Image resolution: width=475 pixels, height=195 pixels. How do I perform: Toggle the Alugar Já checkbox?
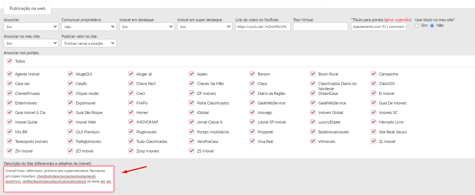[131, 74]
